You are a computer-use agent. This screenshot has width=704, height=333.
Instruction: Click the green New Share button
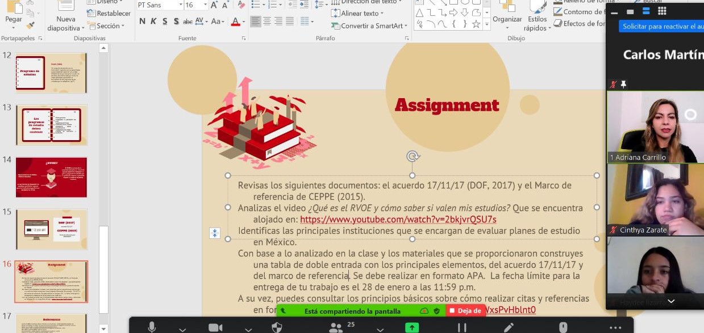click(411, 327)
